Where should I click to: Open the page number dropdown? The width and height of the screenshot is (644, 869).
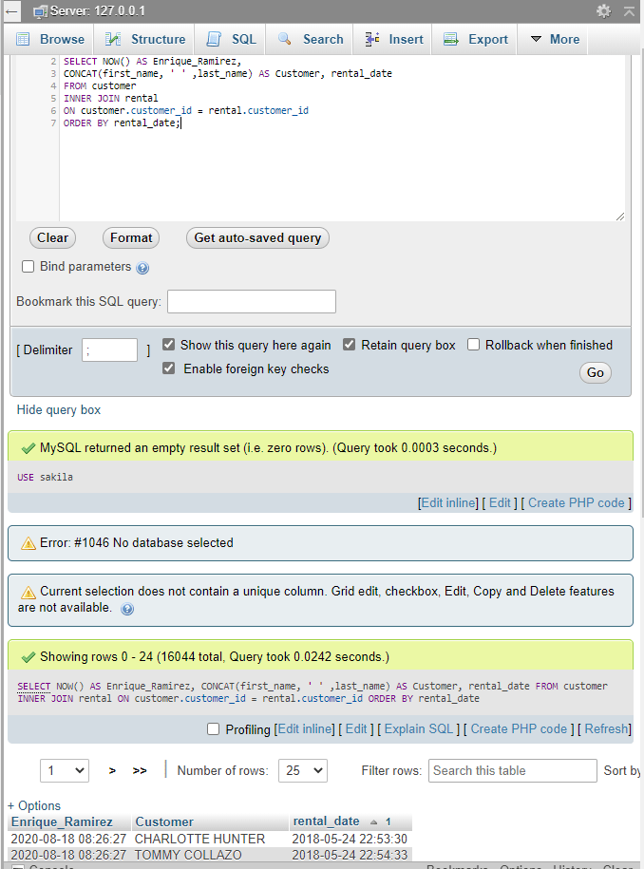(65, 771)
